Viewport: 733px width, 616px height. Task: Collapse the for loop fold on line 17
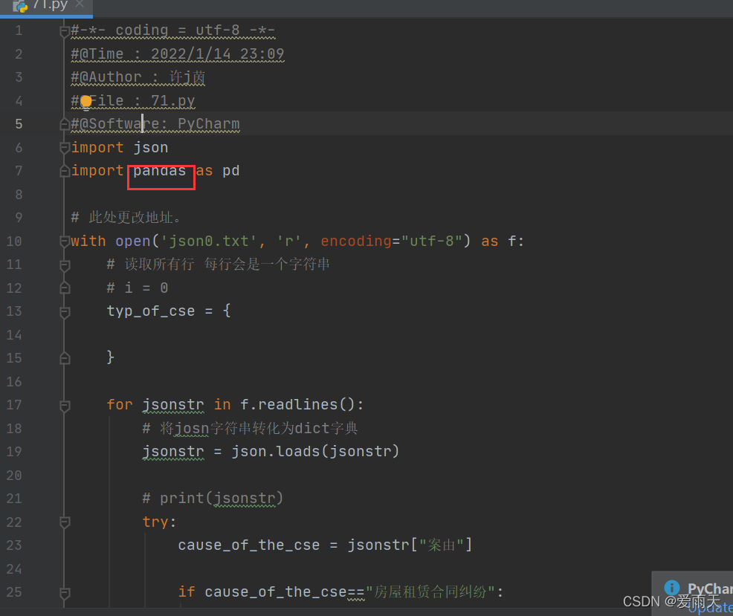64,406
